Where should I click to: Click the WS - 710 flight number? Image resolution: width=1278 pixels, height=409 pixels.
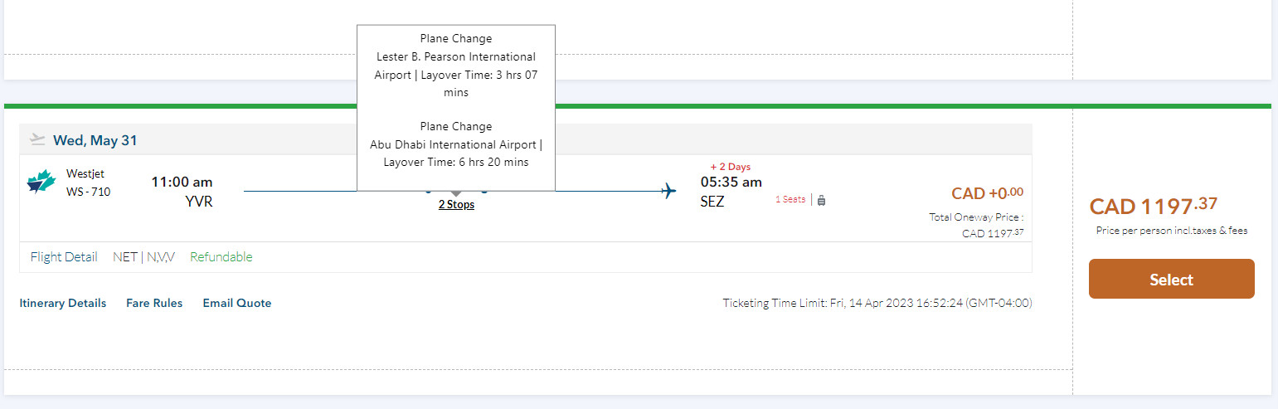coord(88,192)
